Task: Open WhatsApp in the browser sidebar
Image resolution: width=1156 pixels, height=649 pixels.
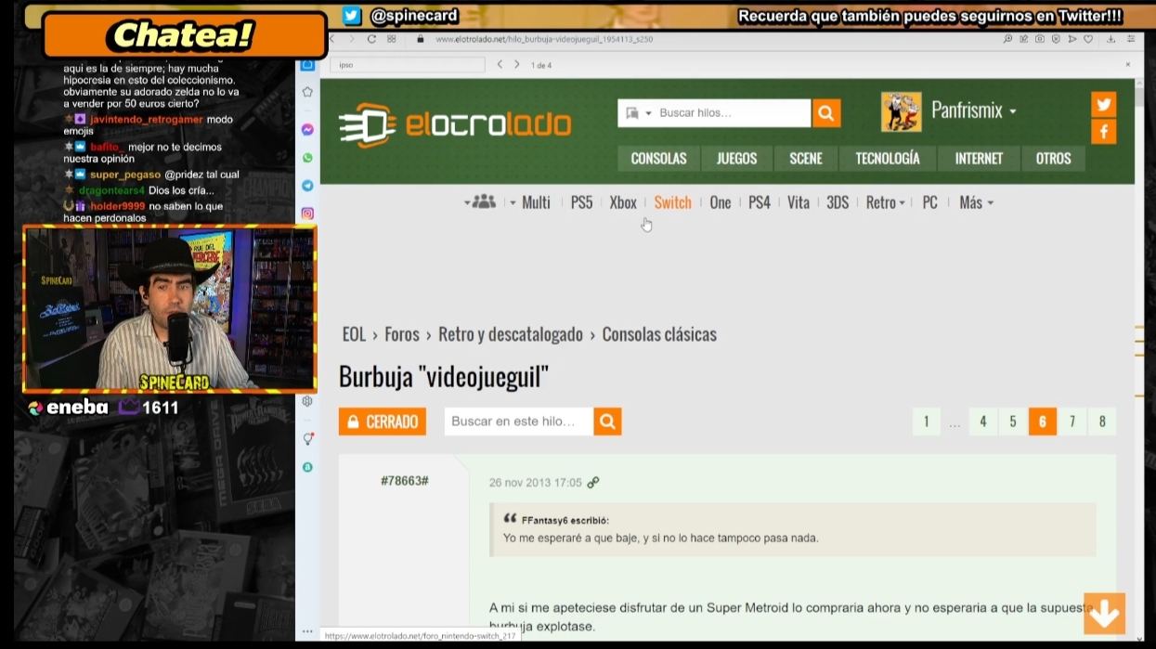Action: tap(307, 158)
